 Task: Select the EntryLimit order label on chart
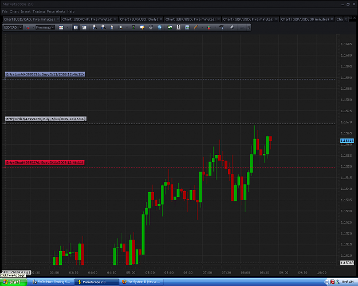pyautogui.click(x=45, y=74)
